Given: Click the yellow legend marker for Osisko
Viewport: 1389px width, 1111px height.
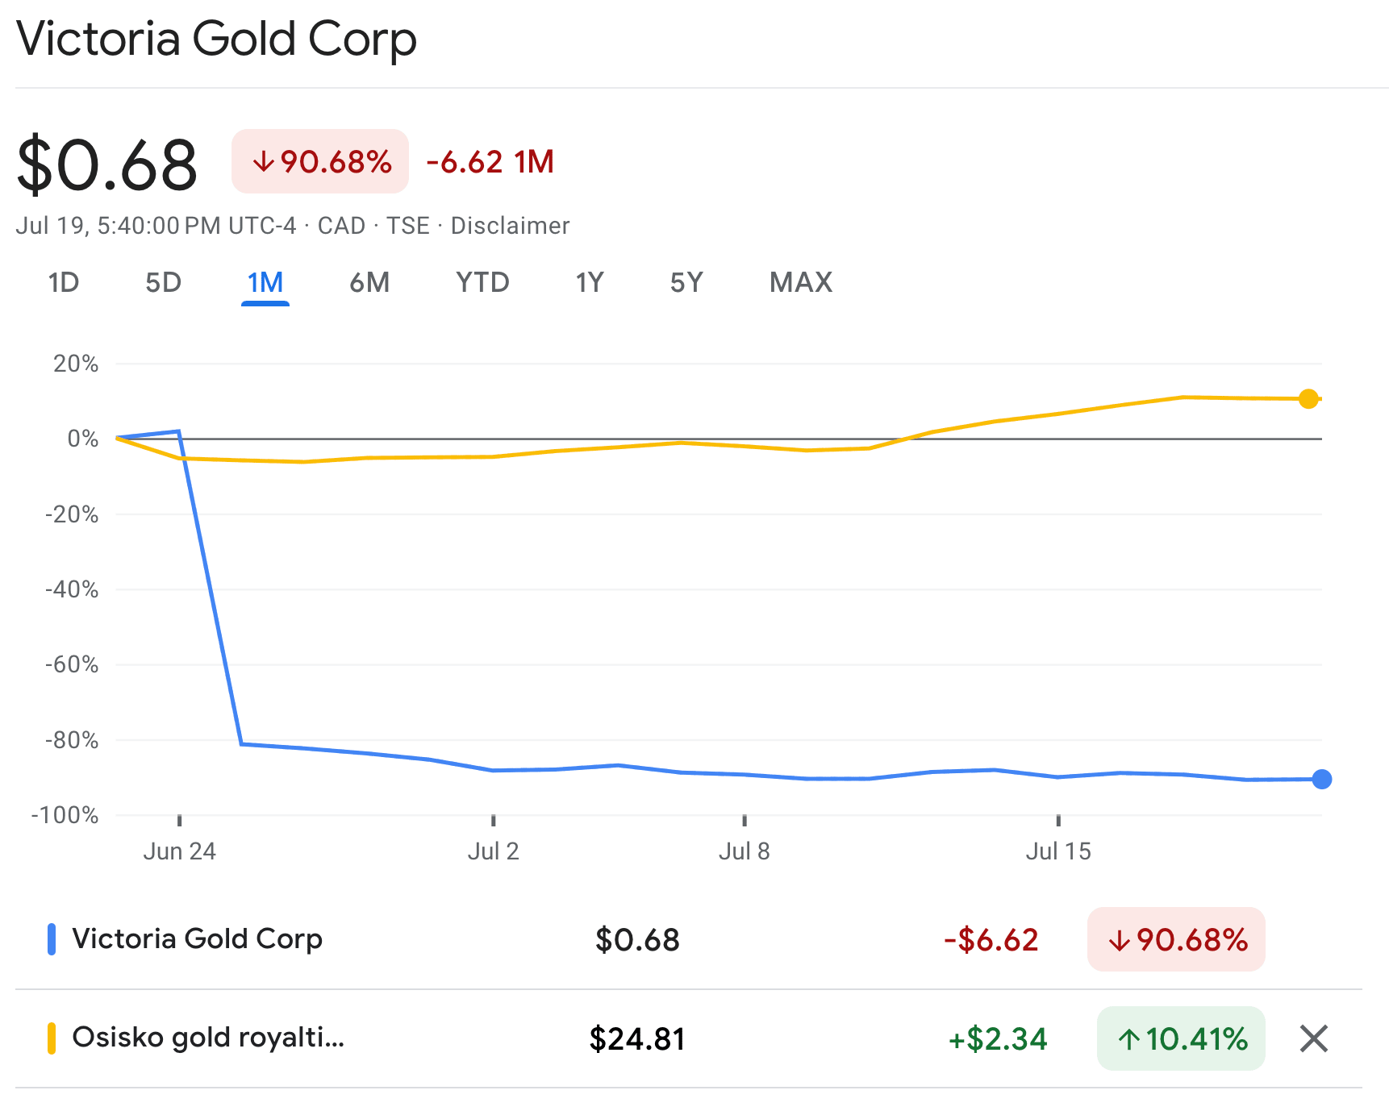Looking at the screenshot, I should [52, 1038].
